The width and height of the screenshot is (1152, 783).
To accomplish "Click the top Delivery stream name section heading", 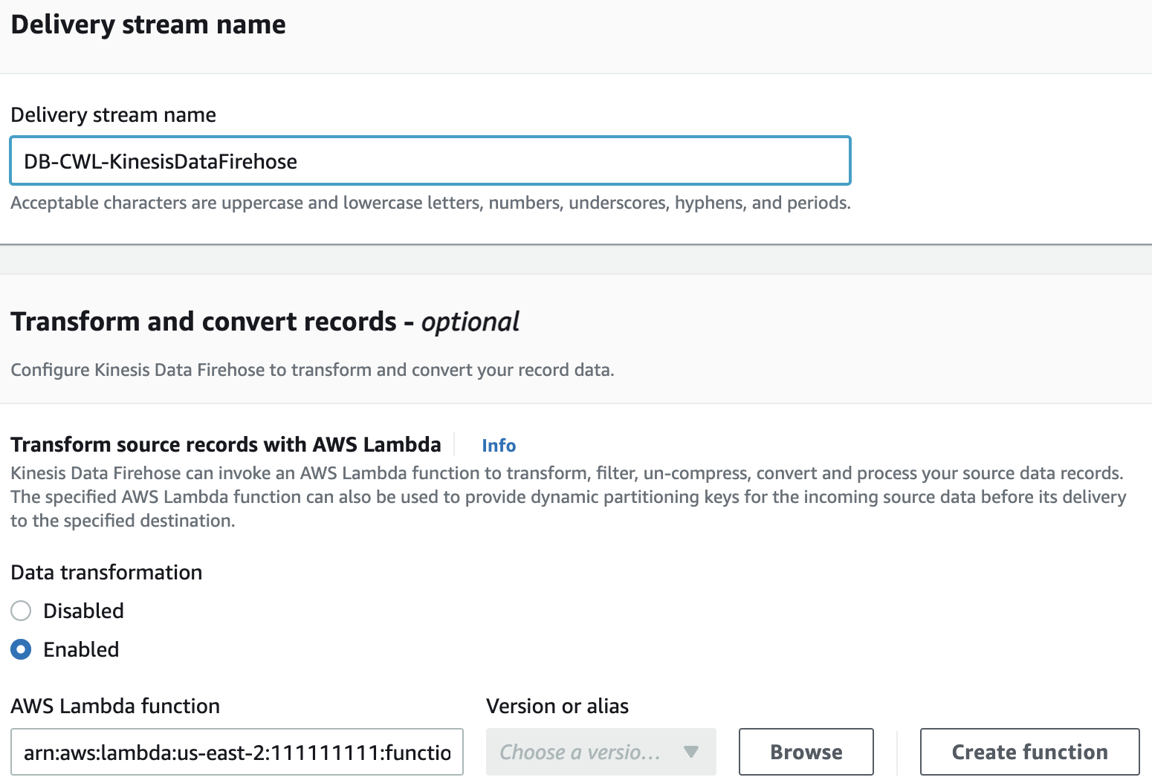I will pos(148,25).
